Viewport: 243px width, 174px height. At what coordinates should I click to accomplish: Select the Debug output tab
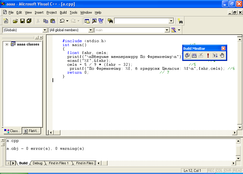pos(37,163)
